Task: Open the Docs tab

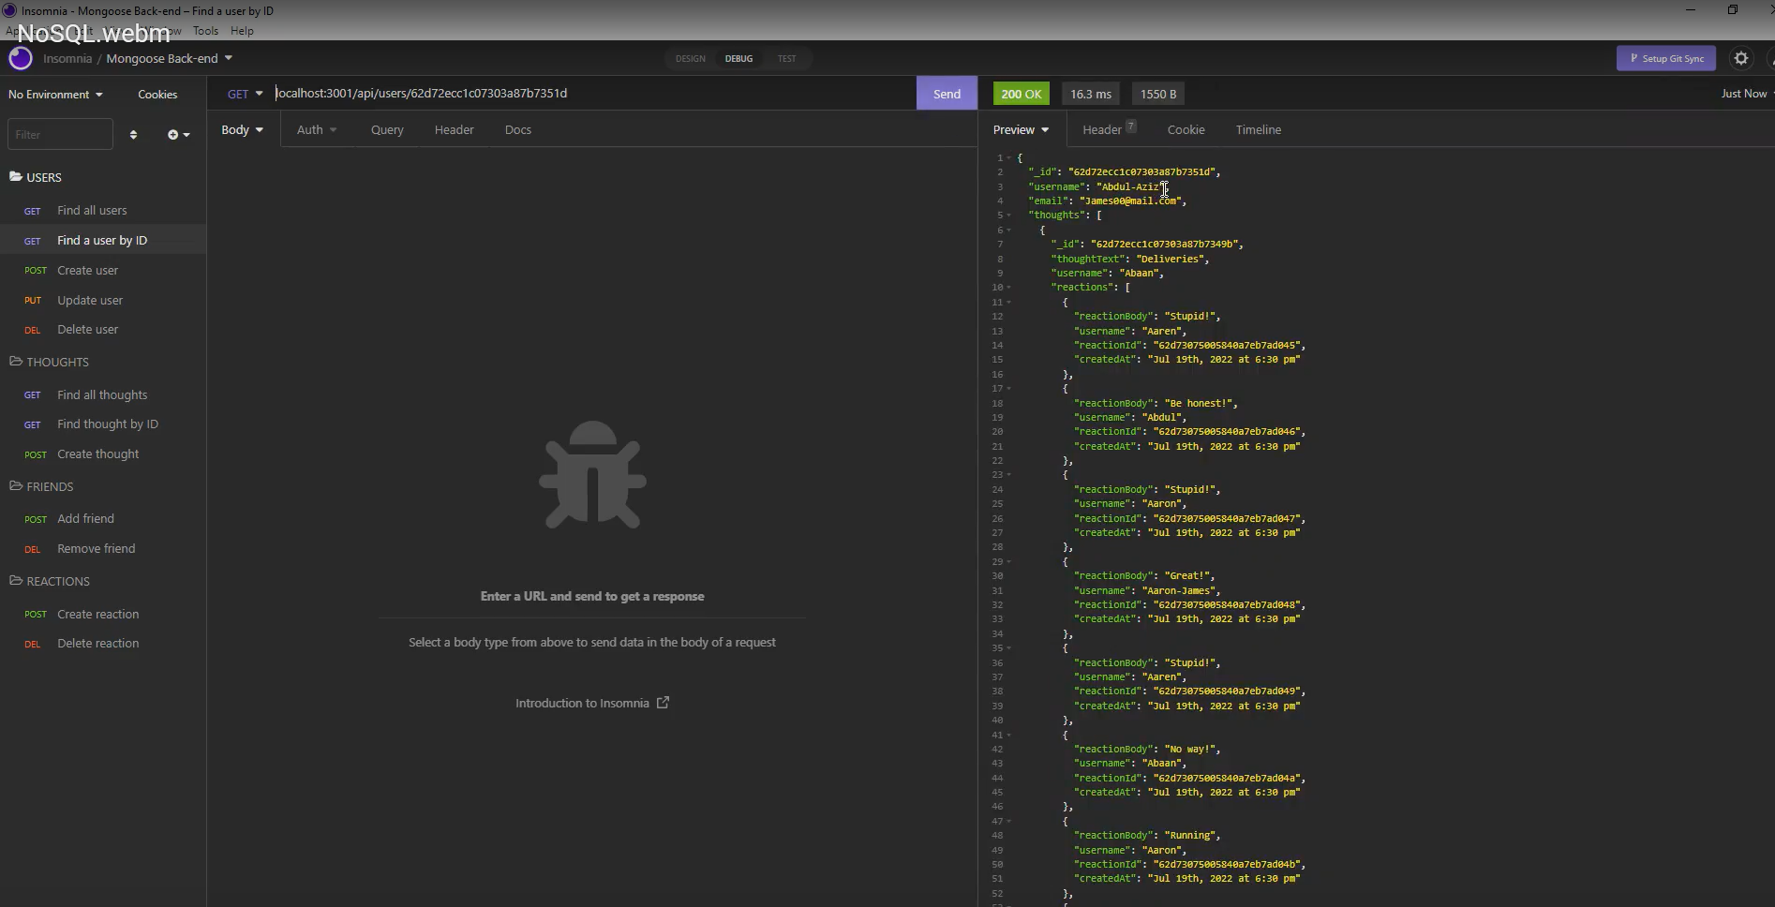Action: [x=517, y=130]
